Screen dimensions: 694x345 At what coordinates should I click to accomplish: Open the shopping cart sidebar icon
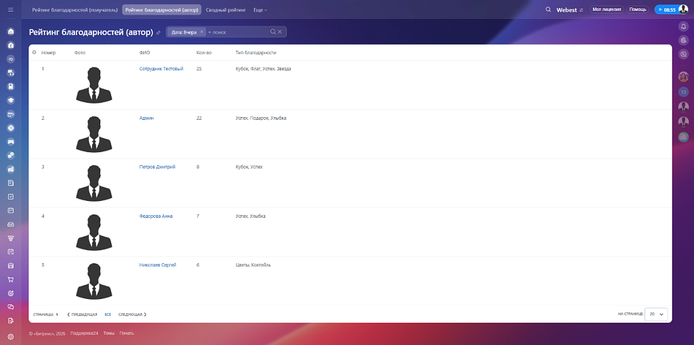click(10, 279)
